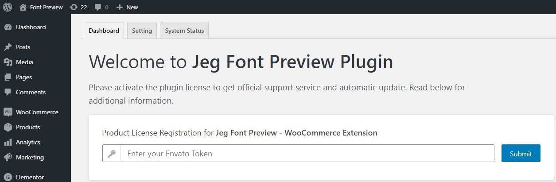Click the Elementor icon in sidebar
Image resolution: width=556 pixels, height=182 pixels.
click(x=8, y=177)
